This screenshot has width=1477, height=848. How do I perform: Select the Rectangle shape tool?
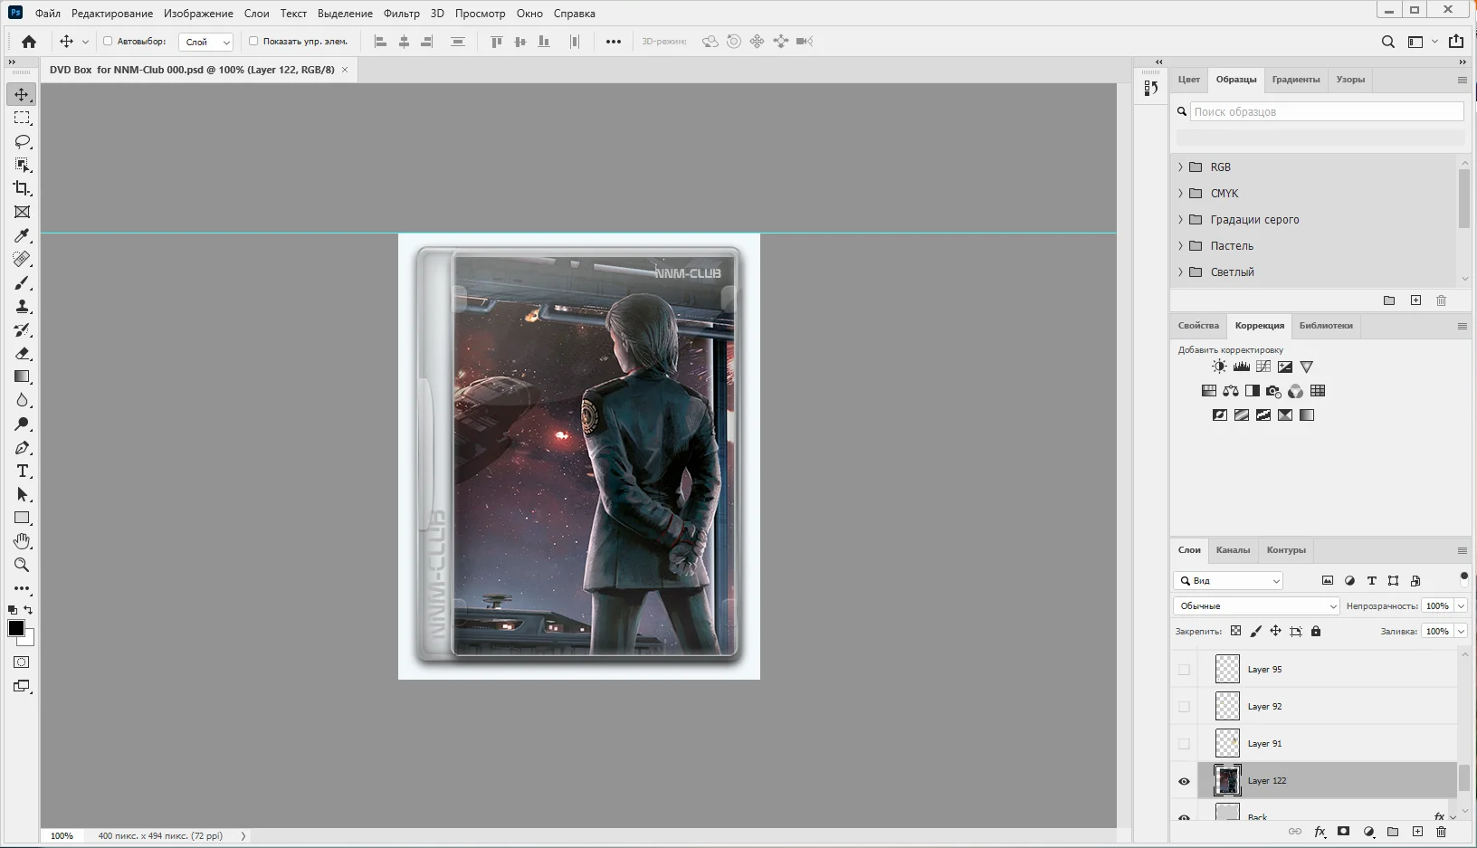[x=22, y=519]
